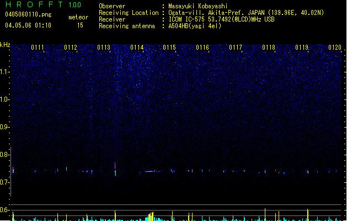Click time marker 0120
The height and width of the screenshot is (221, 347).
[x=335, y=48]
